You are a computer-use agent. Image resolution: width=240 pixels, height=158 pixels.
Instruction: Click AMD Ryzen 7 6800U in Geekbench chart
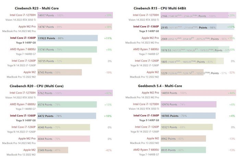click(146, 150)
